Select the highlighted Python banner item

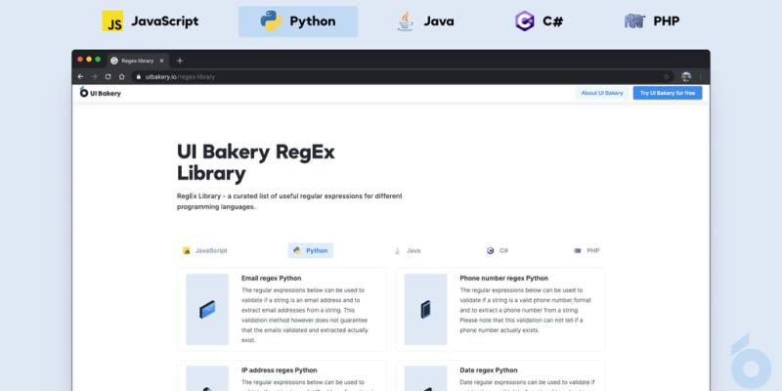[x=297, y=21]
